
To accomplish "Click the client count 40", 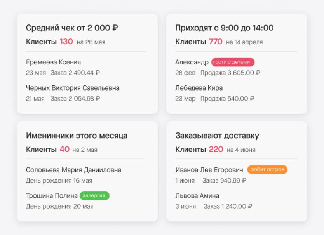I will 65,149.
